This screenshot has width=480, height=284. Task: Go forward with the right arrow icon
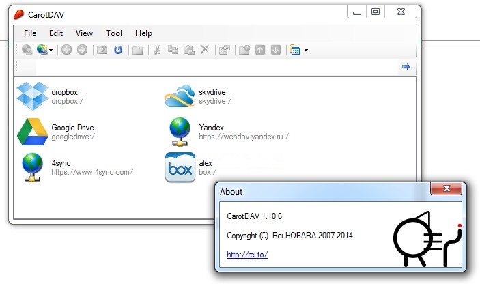(x=82, y=50)
